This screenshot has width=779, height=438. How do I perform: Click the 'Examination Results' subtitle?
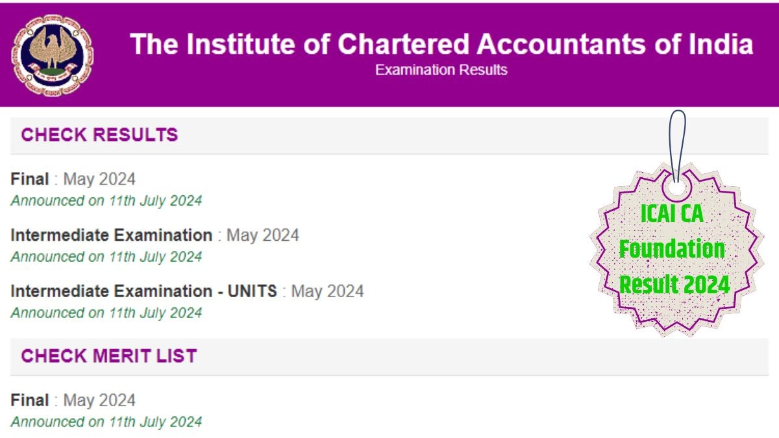click(441, 70)
